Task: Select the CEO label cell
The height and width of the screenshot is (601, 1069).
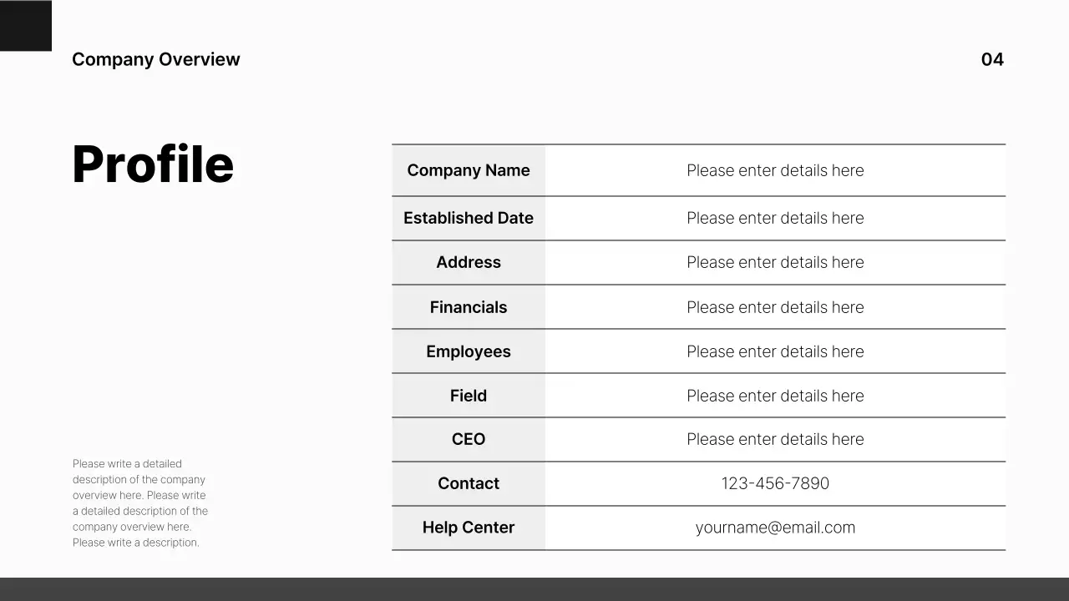Action: (469, 439)
